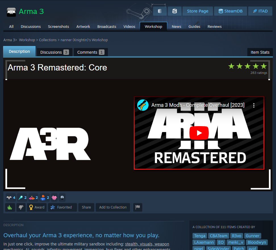The width and height of the screenshot is (276, 250).
Task: Share this collection
Action: point(86,207)
